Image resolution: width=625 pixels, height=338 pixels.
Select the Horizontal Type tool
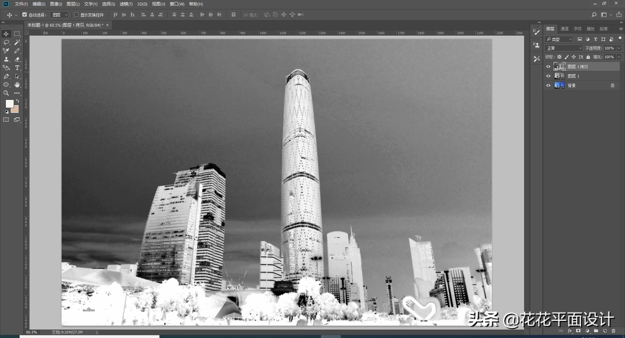17,68
